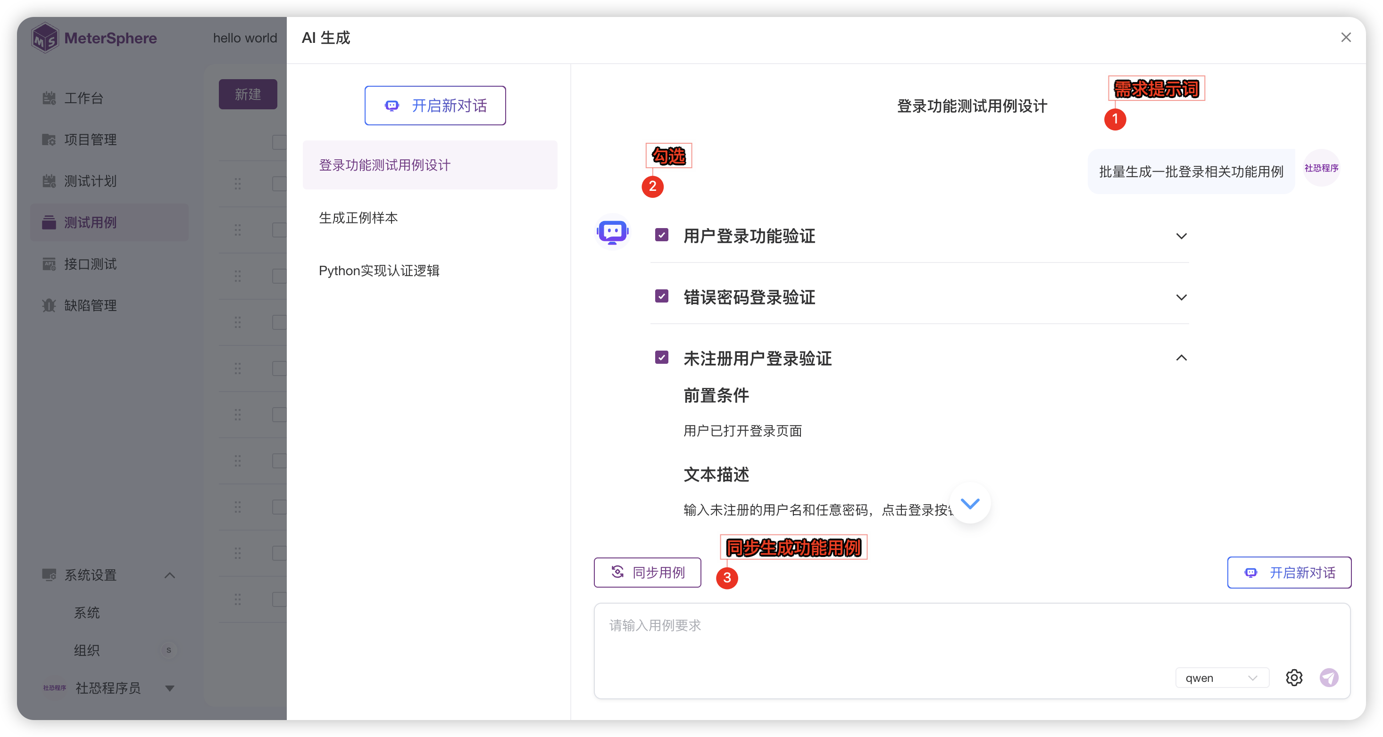This screenshot has height=737, width=1383.
Task: Click the bot icon in bottom 开启新对话
Action: 1250,573
